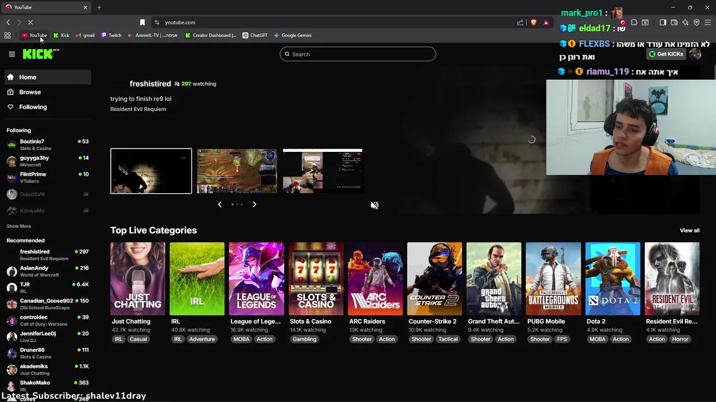Stop page loading with X button

point(30,22)
